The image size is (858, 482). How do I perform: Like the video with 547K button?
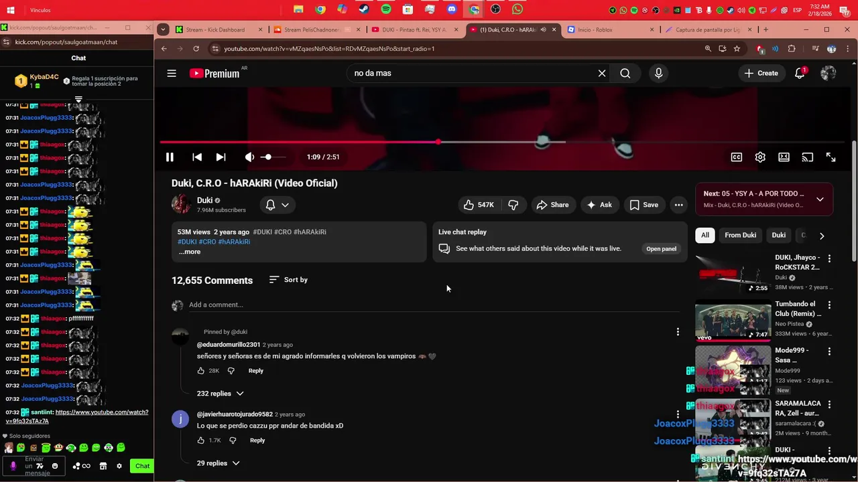point(479,205)
